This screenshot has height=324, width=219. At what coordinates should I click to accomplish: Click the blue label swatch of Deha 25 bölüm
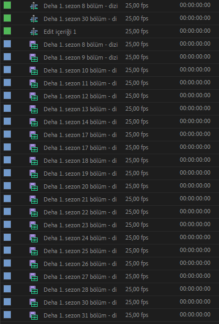[x=7, y=250]
